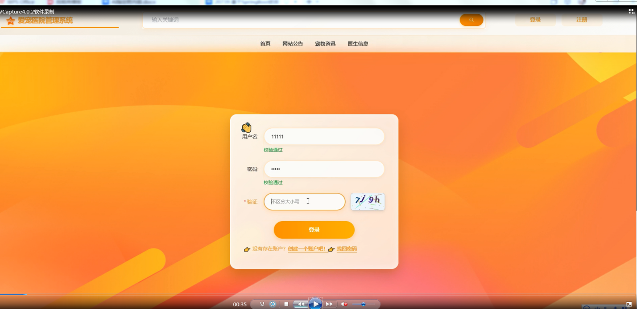Open the 找回密码 link
The height and width of the screenshot is (309, 637).
347,249
